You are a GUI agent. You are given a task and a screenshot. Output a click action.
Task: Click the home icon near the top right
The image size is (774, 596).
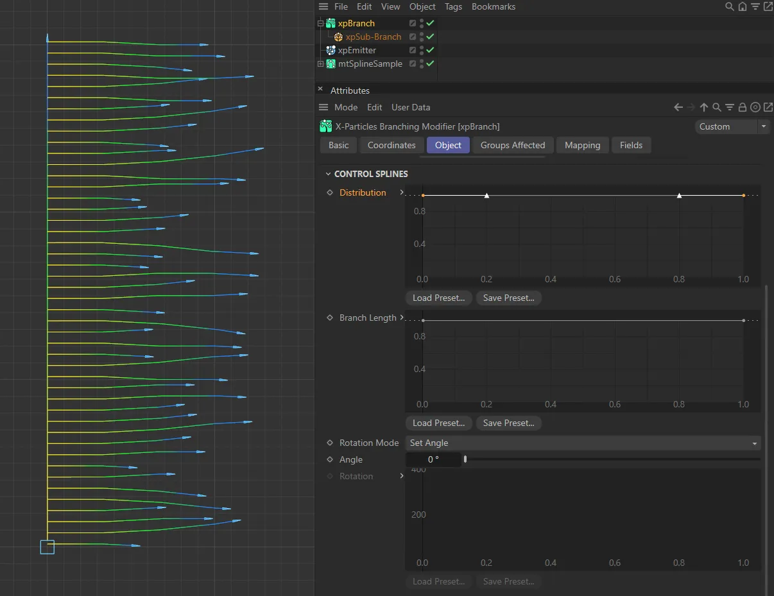tap(742, 6)
